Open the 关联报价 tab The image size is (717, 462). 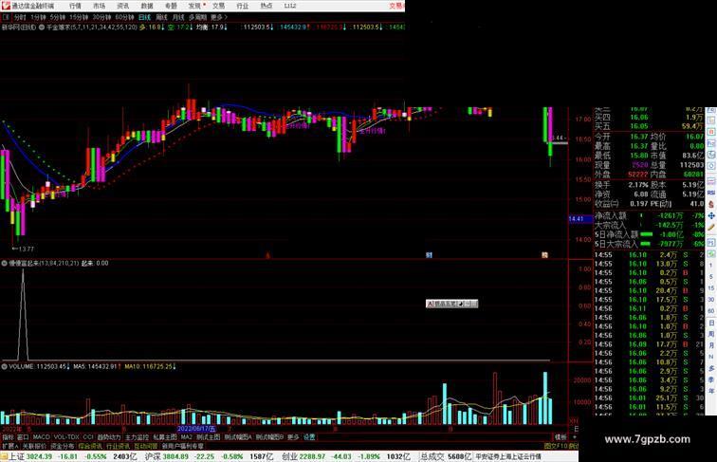(x=34, y=446)
